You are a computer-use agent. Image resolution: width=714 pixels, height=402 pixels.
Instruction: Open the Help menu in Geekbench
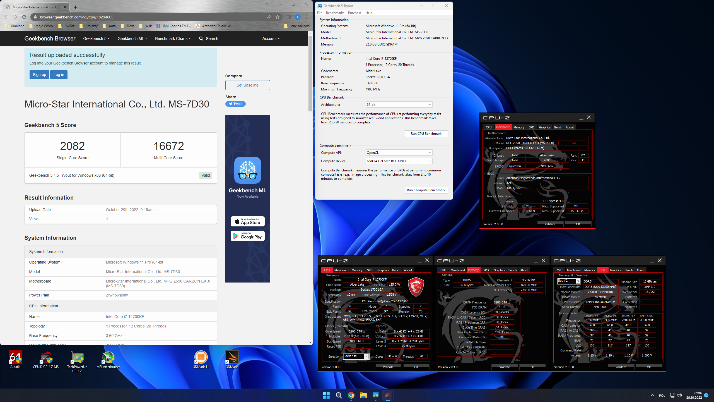369,13
